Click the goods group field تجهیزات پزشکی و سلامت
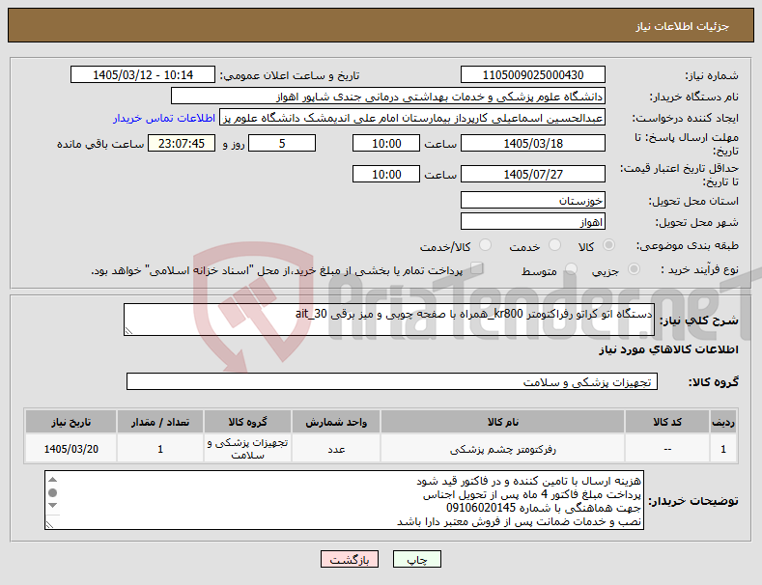This screenshot has width=762, height=585. 392,382
